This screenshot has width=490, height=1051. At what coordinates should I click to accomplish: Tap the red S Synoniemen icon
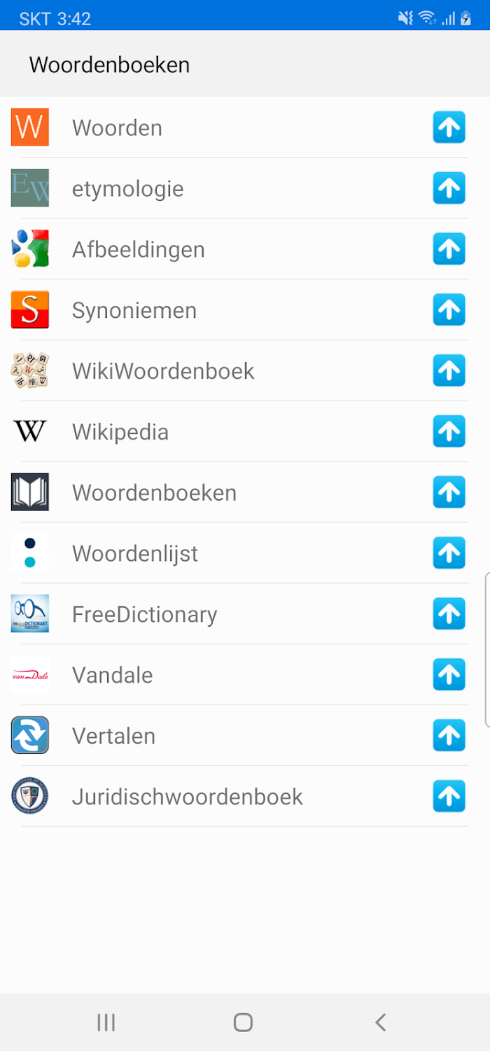[x=30, y=309]
